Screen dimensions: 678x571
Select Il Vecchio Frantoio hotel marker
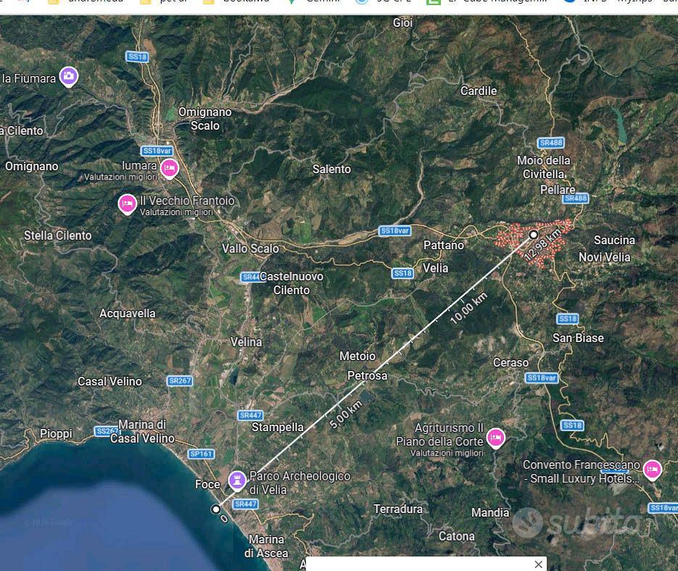(127, 204)
